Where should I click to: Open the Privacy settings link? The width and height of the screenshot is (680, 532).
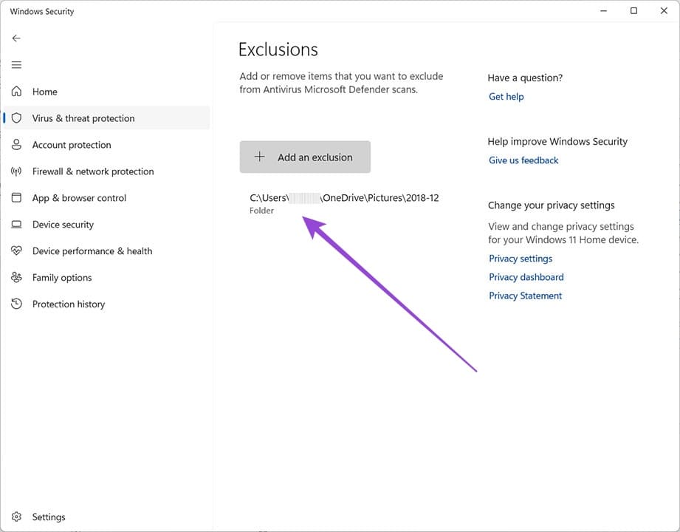tap(521, 259)
